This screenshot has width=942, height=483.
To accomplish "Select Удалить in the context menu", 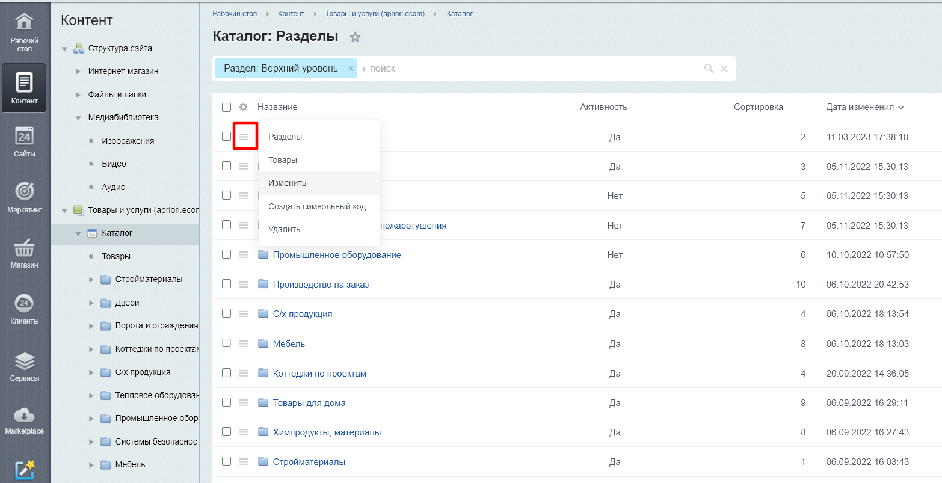I will coord(284,229).
